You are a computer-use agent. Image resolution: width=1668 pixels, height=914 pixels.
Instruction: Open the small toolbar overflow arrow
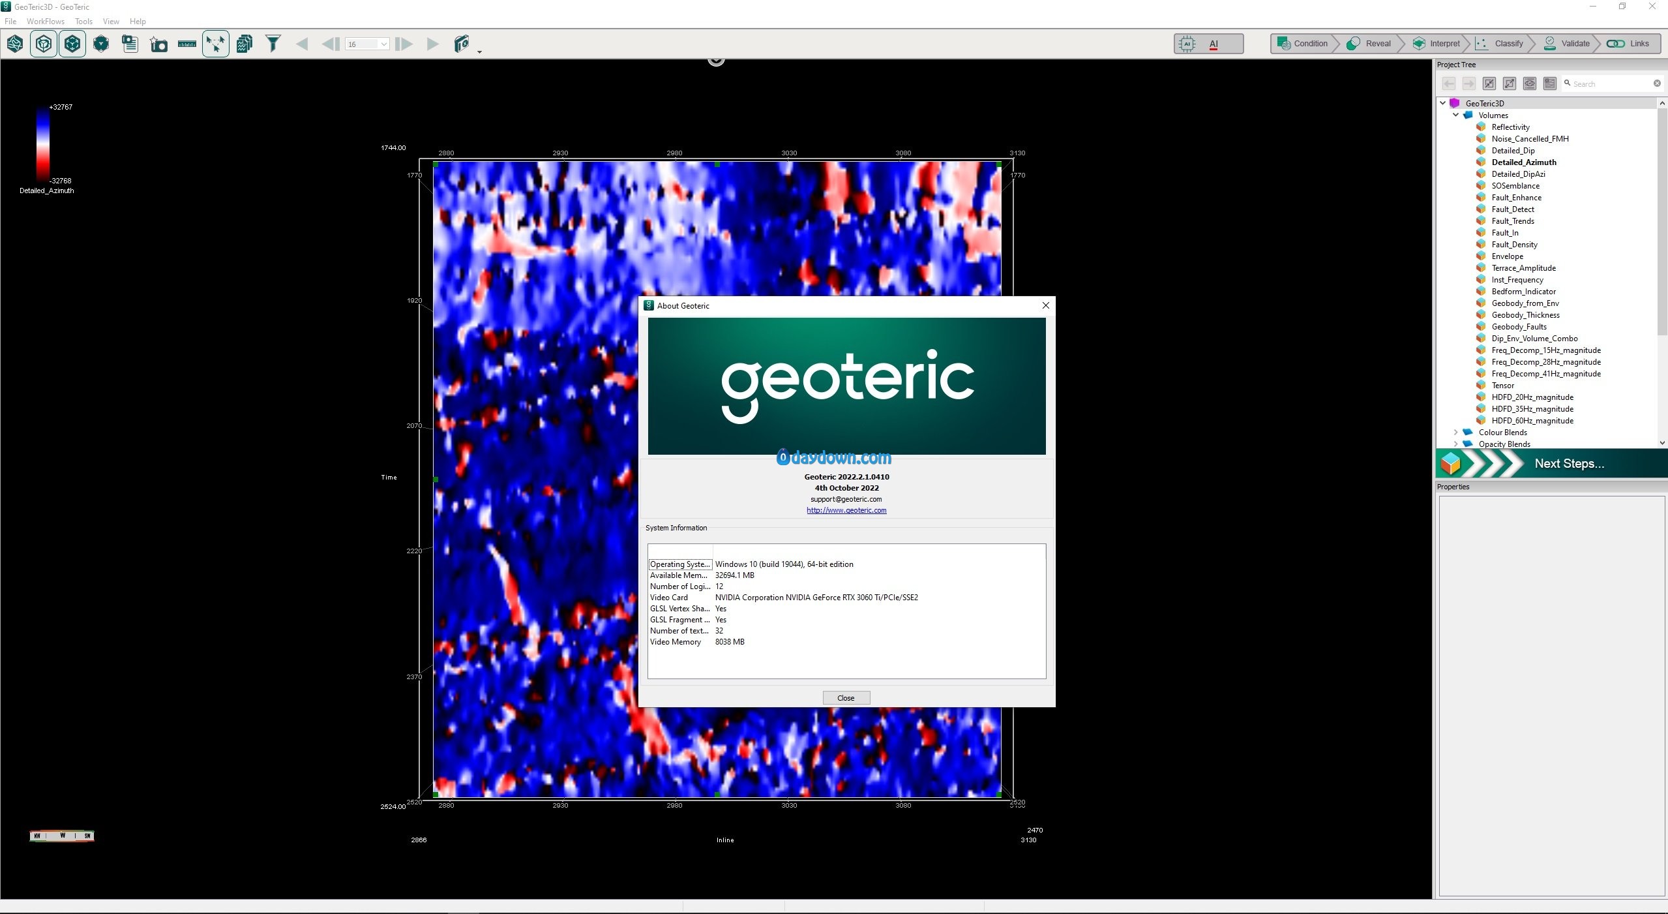[479, 51]
